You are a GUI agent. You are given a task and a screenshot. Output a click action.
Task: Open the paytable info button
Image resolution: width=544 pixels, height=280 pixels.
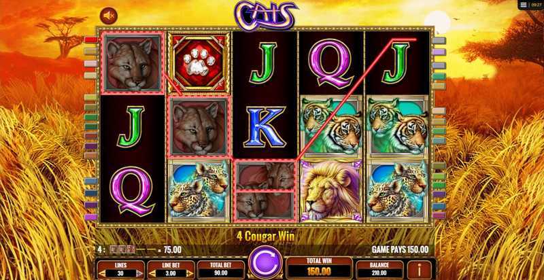point(419,271)
